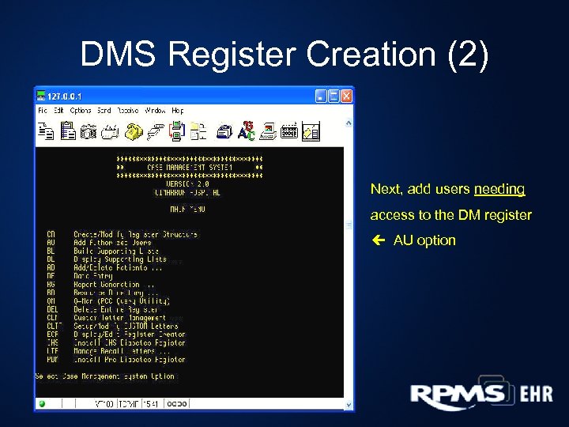Viewport: 569px width, 427px height.
Task: Click the TCP/IP status bar entry
Action: coord(129,404)
